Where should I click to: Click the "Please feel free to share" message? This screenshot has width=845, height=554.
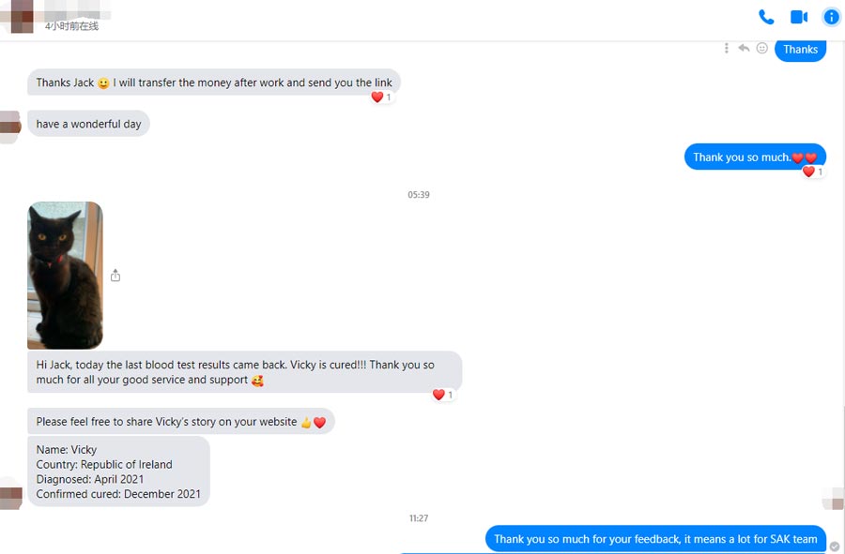(x=180, y=422)
